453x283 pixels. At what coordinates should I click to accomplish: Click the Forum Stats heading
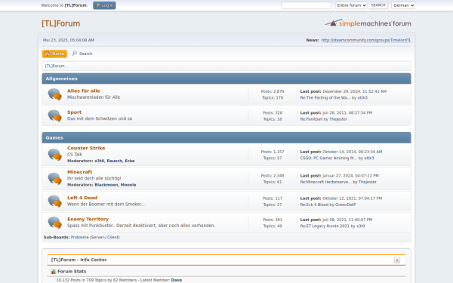click(72, 272)
